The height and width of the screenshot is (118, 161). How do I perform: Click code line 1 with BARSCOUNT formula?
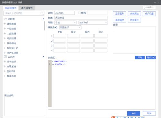(x=60, y=62)
